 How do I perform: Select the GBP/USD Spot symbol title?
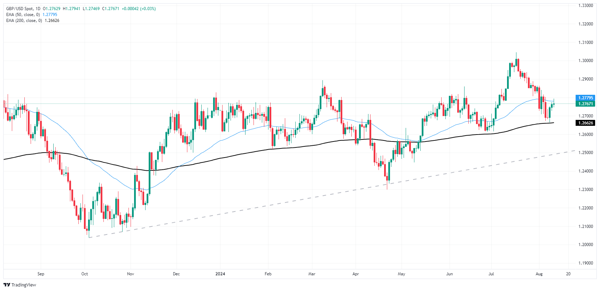click(x=20, y=9)
